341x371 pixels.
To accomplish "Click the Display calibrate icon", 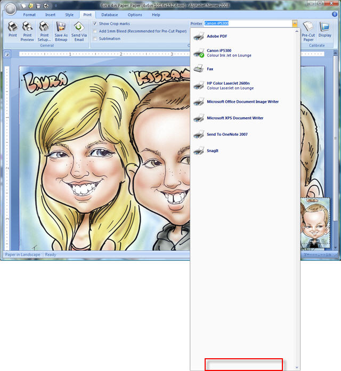I will point(324,30).
